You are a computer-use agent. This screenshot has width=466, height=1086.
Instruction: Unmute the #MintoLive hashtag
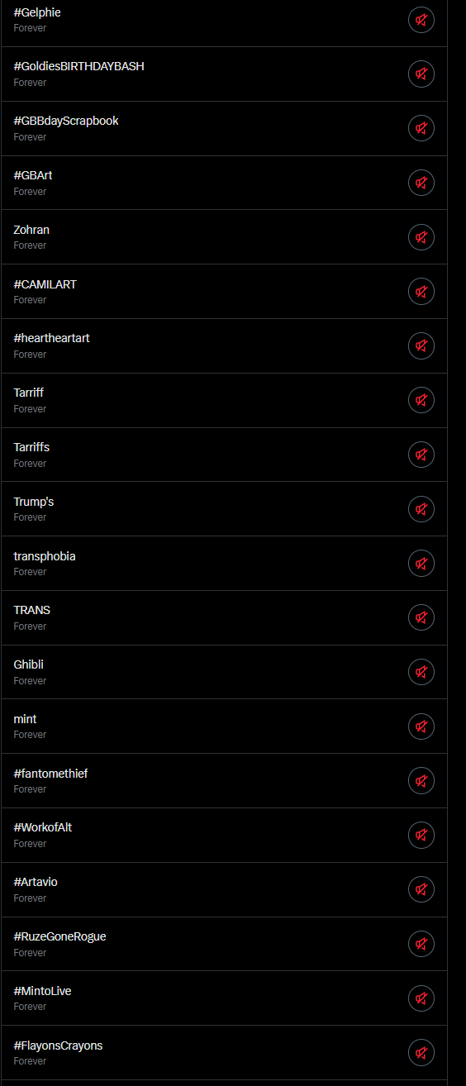(x=421, y=998)
